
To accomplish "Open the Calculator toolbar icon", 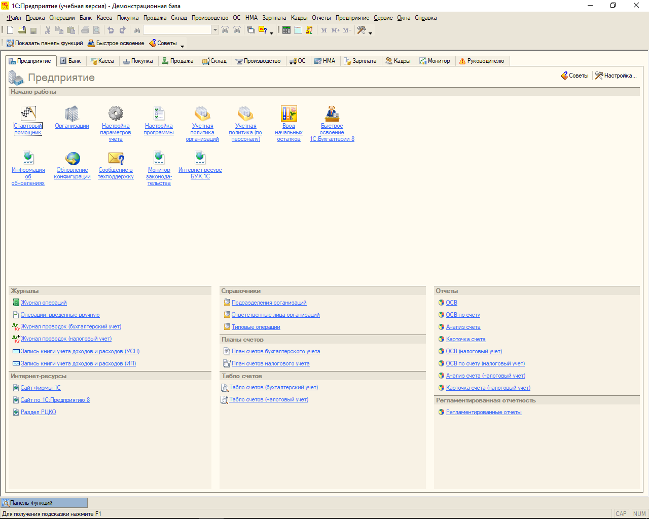I will pyautogui.click(x=286, y=30).
